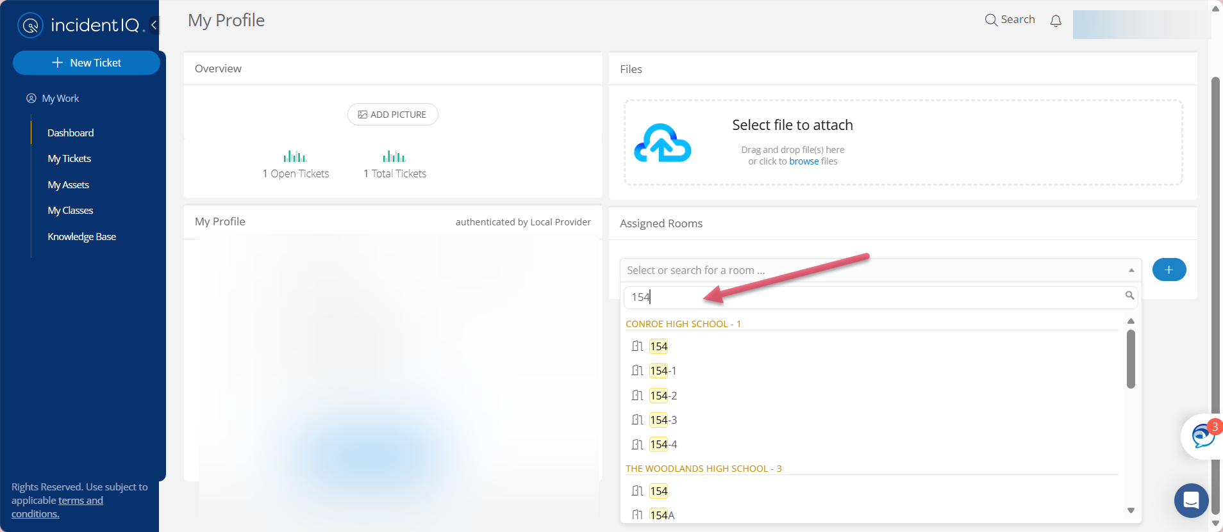Click the Open Tickets chart icon
1223x532 pixels.
click(295, 156)
